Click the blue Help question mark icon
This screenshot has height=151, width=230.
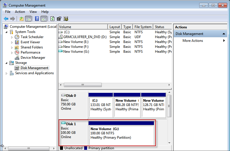point(37,19)
